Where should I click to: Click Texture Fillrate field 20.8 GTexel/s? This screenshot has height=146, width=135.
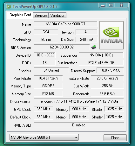107,78
